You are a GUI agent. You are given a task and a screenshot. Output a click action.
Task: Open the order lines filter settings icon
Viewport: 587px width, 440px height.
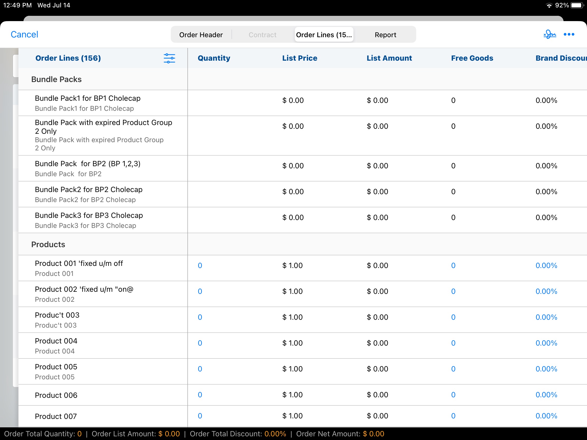pyautogui.click(x=169, y=58)
